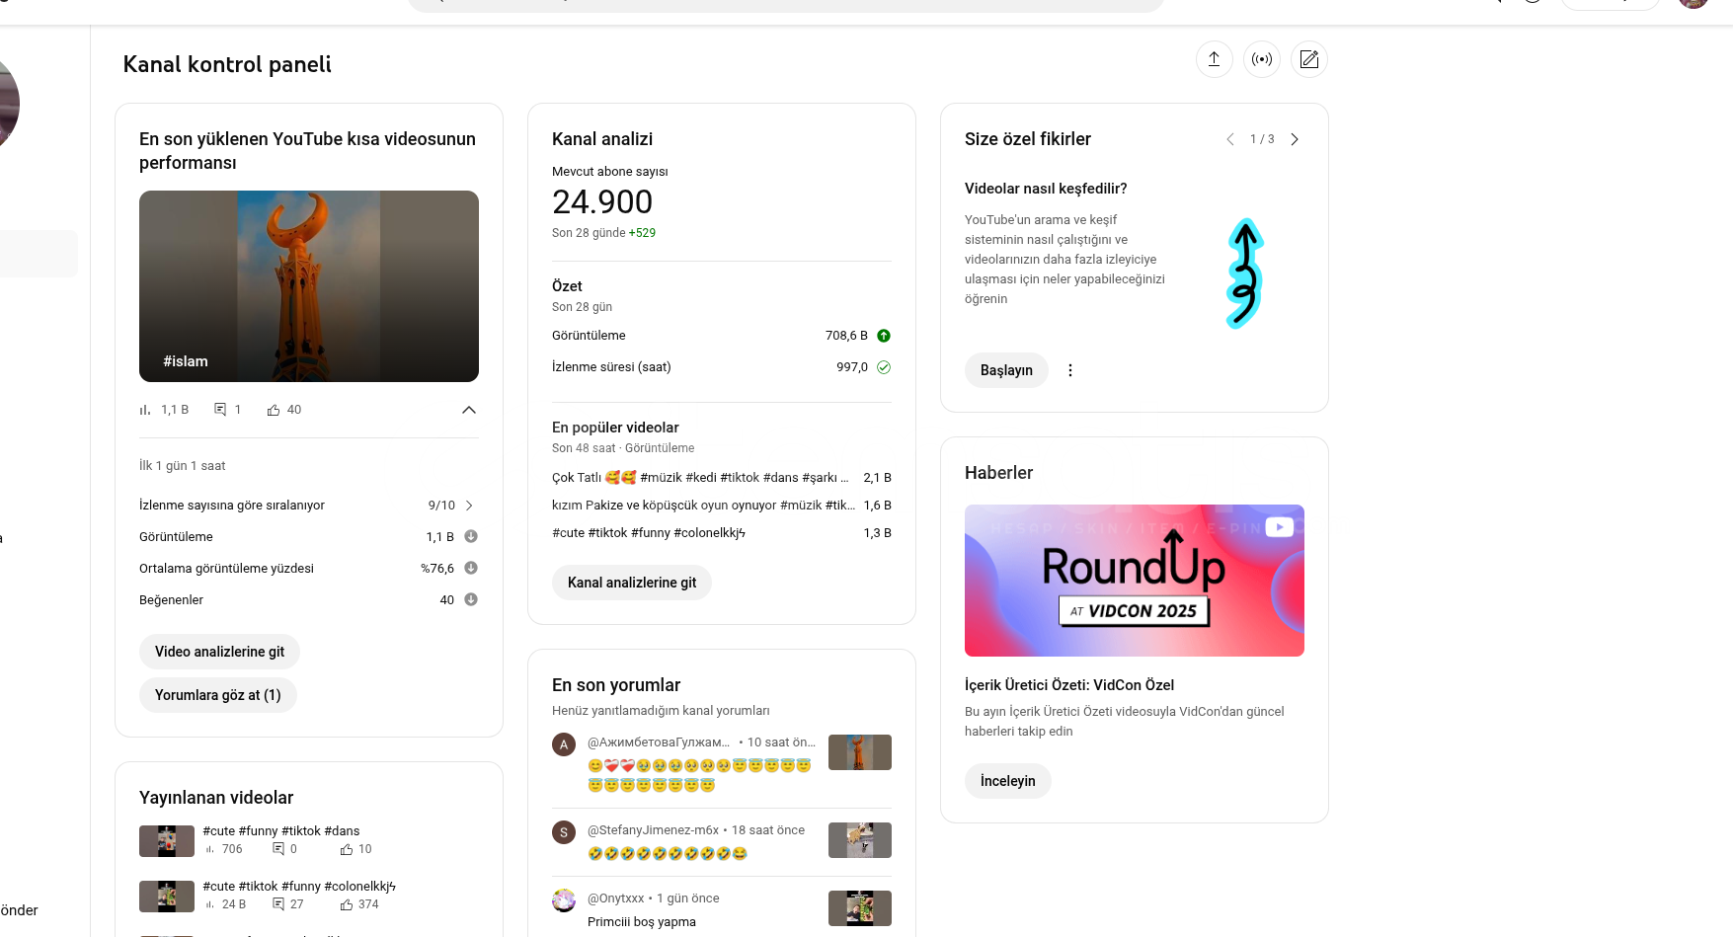Click Yorumlara göz at (1) button
The image size is (1733, 937).
click(217, 695)
